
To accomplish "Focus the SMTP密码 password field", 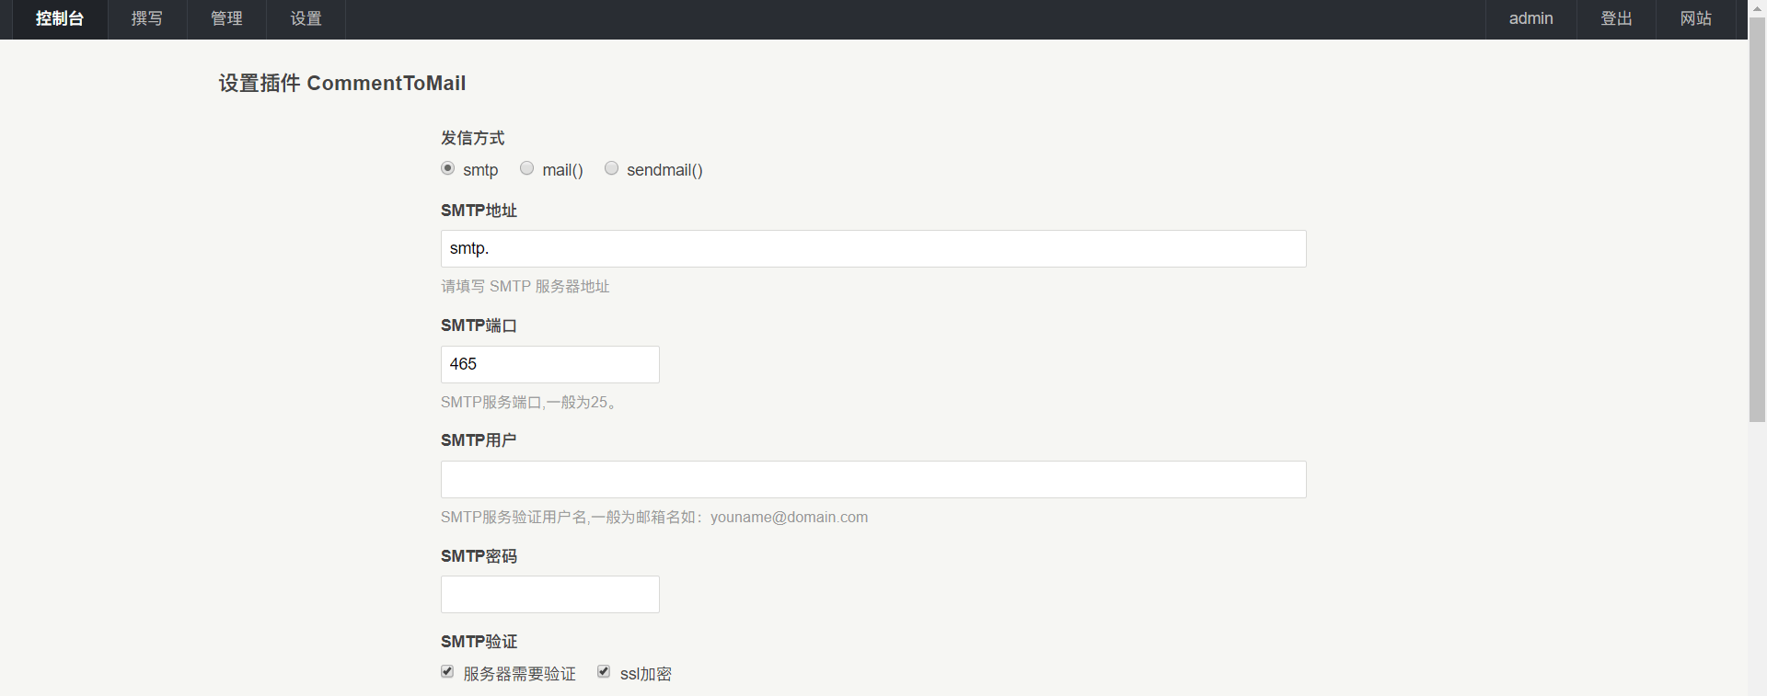I will [x=549, y=595].
